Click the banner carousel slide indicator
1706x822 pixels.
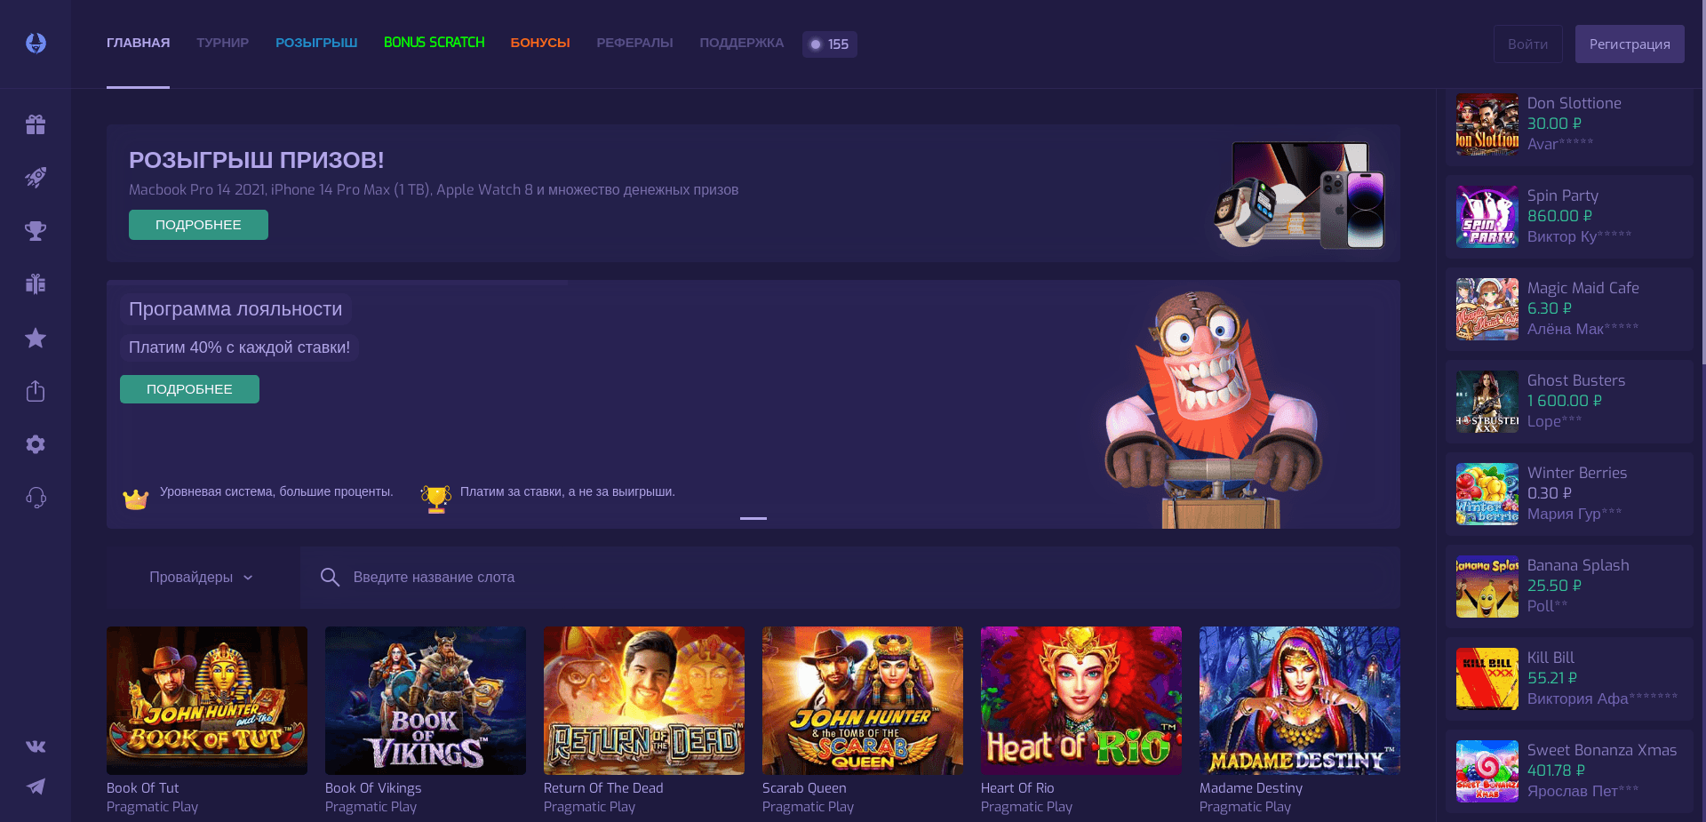753,518
